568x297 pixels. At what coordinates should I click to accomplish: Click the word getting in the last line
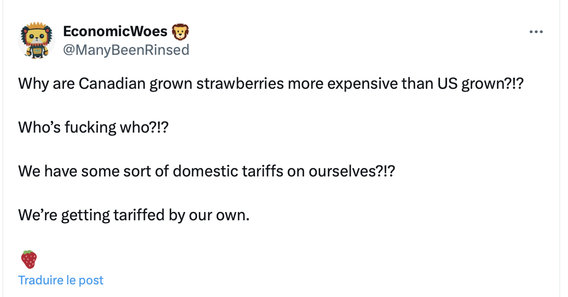click(85, 215)
